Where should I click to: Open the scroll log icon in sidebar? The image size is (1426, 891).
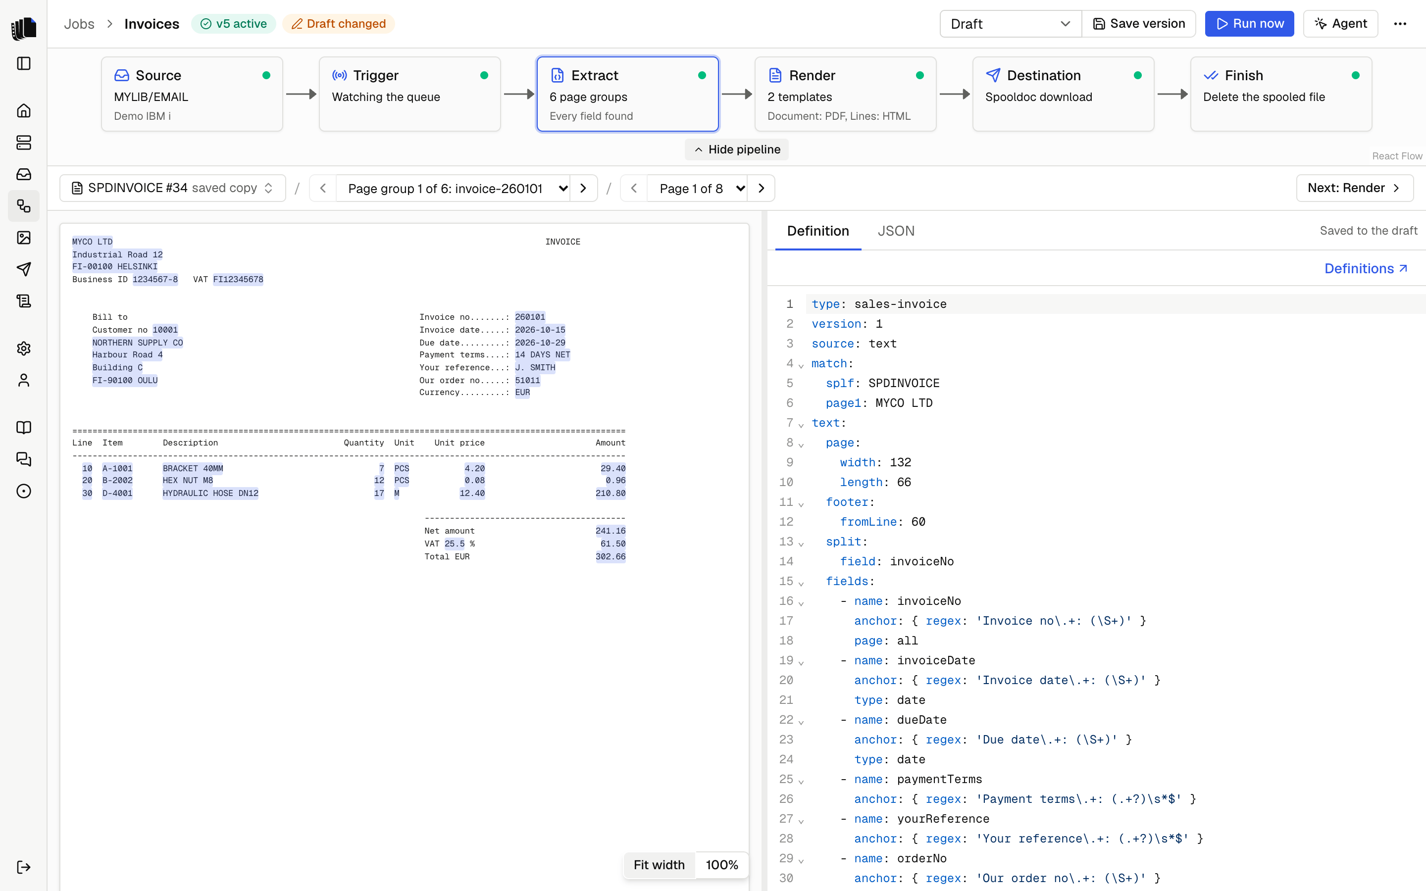(24, 301)
